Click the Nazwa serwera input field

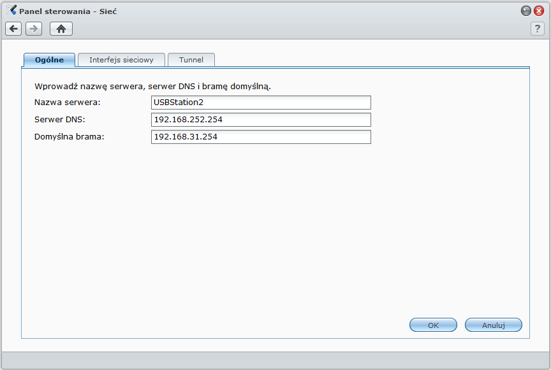(x=261, y=103)
